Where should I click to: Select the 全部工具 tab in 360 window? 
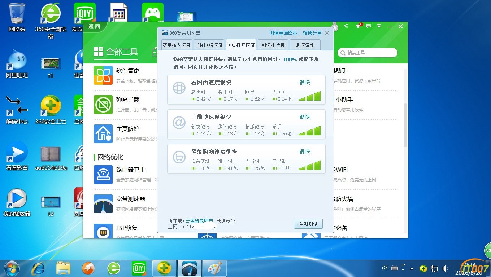(116, 52)
